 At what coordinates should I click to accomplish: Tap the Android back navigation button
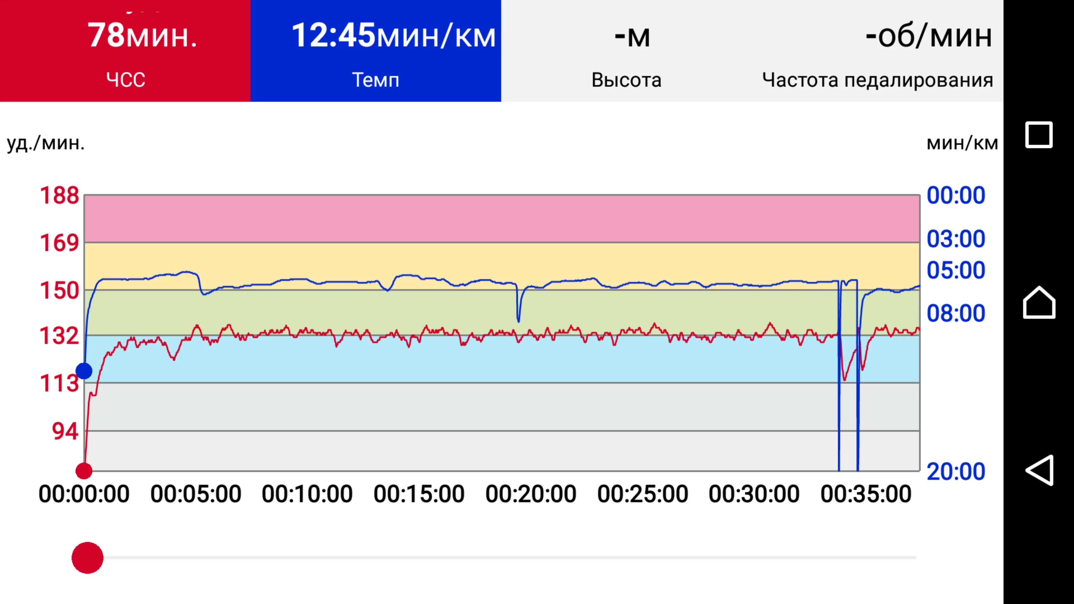tap(1038, 470)
